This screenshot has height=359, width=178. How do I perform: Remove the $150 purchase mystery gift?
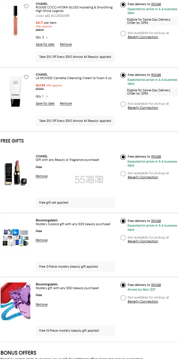click(41, 305)
